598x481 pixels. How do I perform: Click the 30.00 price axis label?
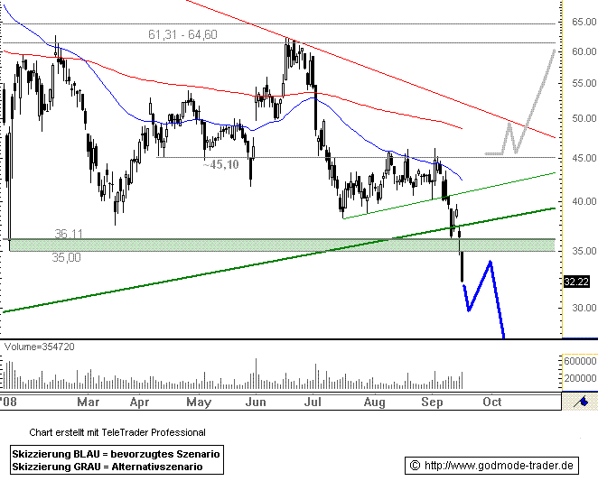click(x=584, y=308)
